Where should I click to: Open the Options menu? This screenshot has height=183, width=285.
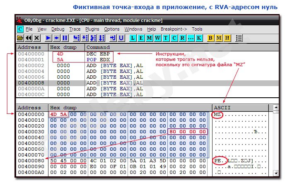[x=111, y=29]
